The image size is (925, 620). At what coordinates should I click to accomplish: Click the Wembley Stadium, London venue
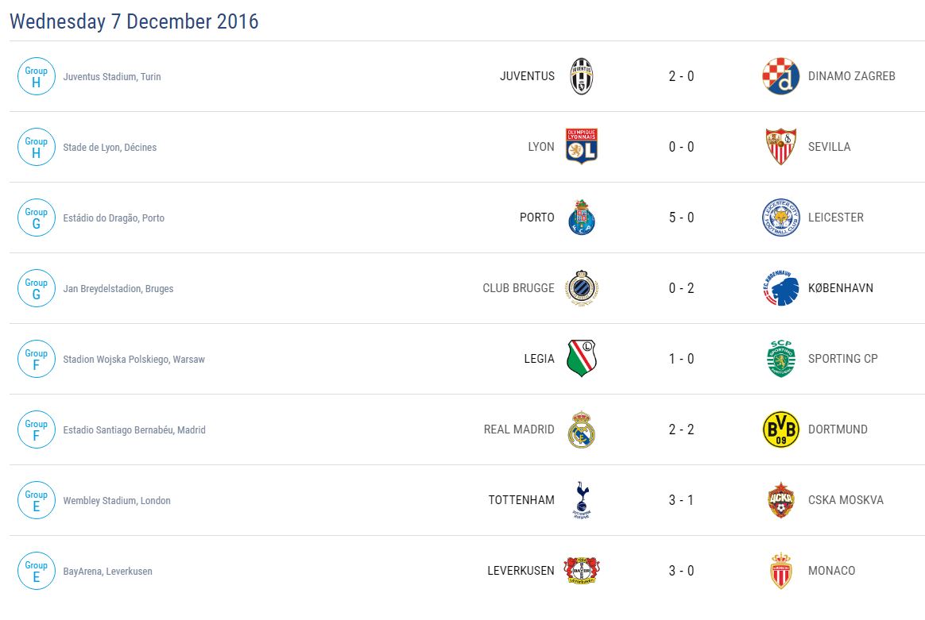tap(117, 501)
